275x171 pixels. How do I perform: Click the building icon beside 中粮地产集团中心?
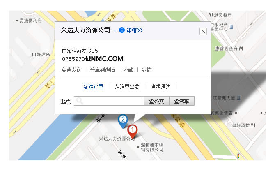231,27
